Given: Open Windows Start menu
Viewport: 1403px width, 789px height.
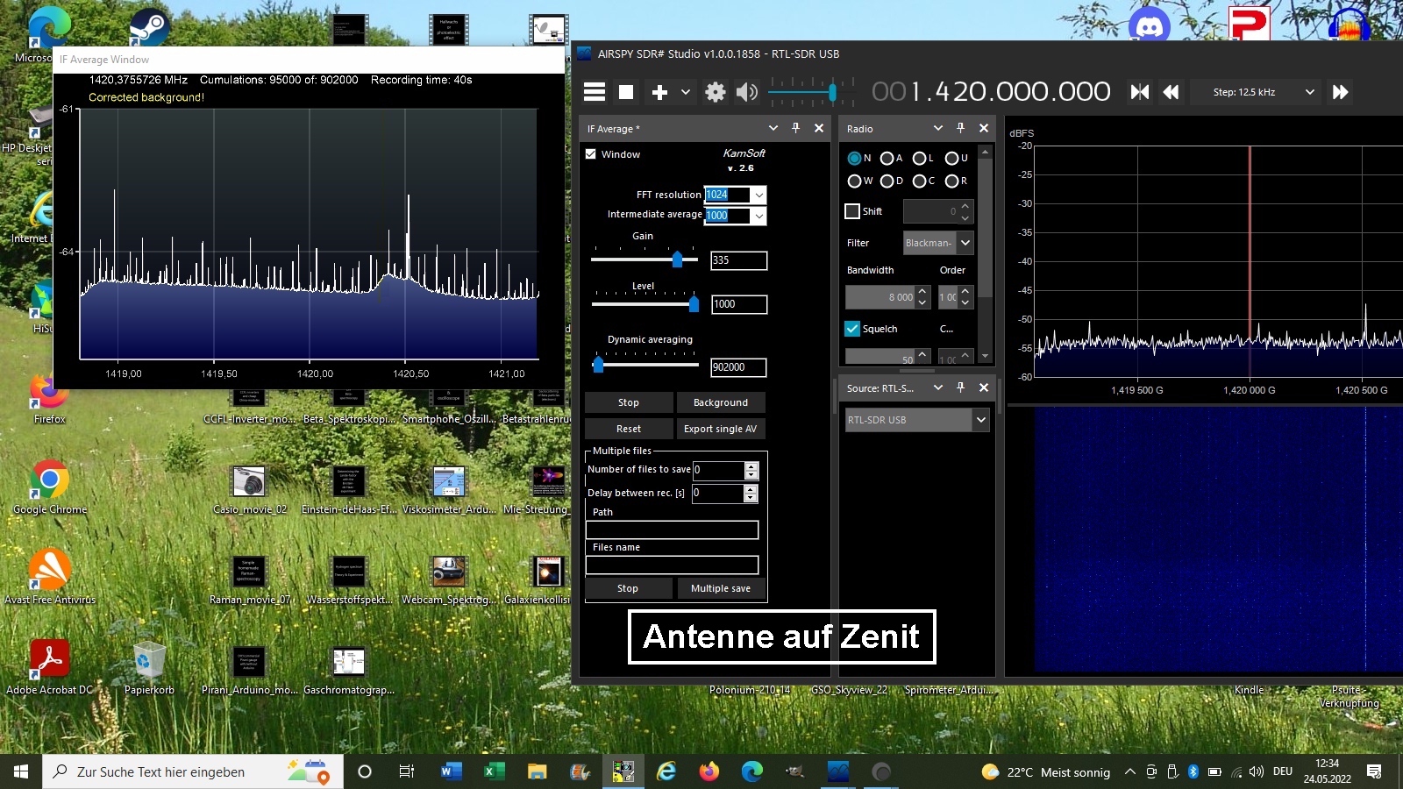Looking at the screenshot, I should [x=21, y=771].
